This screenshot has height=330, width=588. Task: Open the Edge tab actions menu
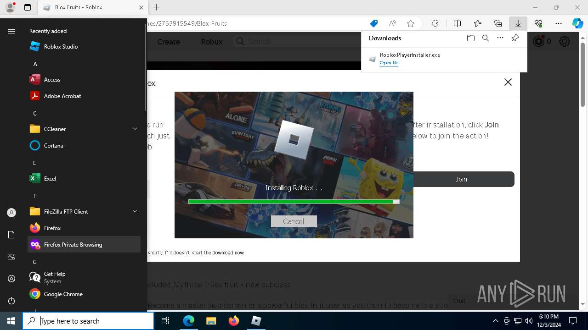[x=28, y=7]
